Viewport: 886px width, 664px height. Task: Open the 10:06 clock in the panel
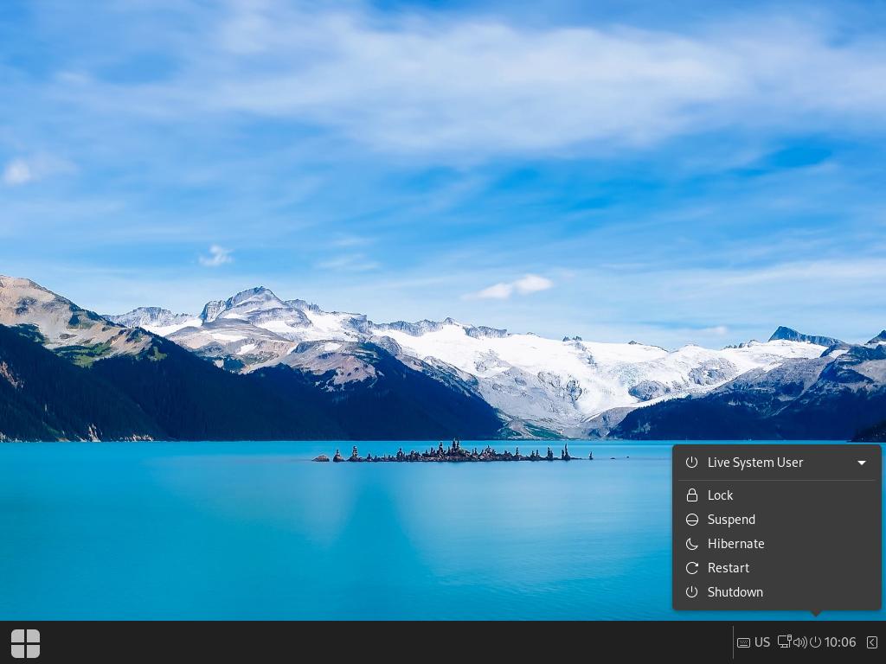pos(840,642)
